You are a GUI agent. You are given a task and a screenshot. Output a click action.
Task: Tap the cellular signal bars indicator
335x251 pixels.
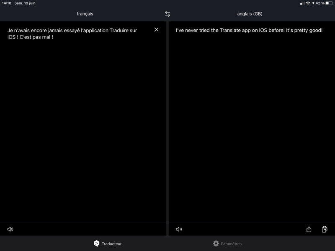point(302,3)
